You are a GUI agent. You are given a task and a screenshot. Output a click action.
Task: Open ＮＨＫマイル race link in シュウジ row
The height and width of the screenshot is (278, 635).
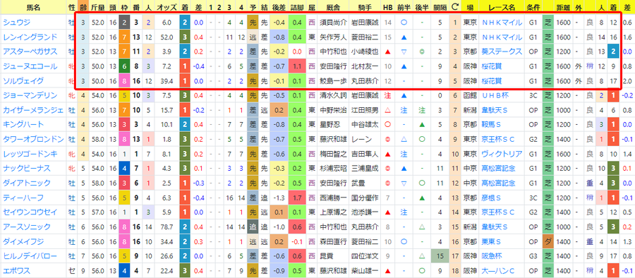click(502, 23)
